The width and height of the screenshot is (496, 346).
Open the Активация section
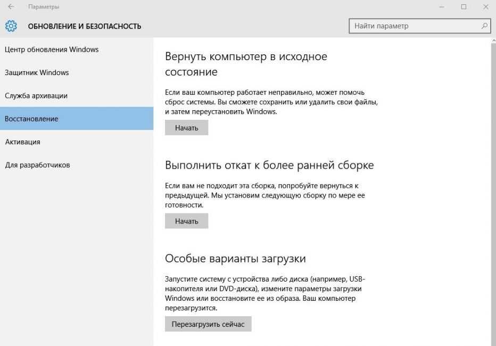(22, 142)
